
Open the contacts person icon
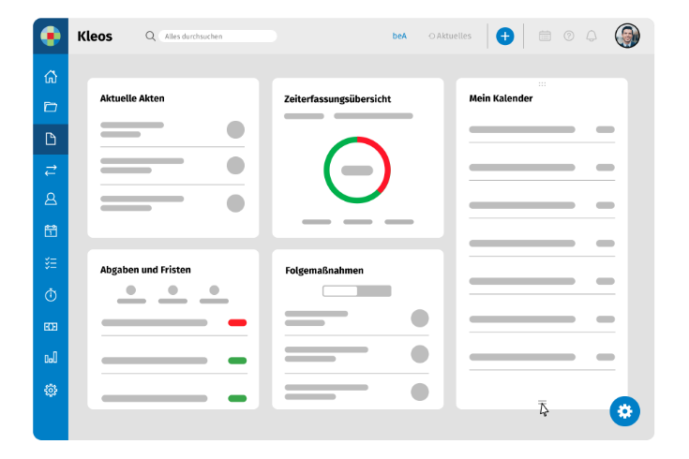point(51,199)
